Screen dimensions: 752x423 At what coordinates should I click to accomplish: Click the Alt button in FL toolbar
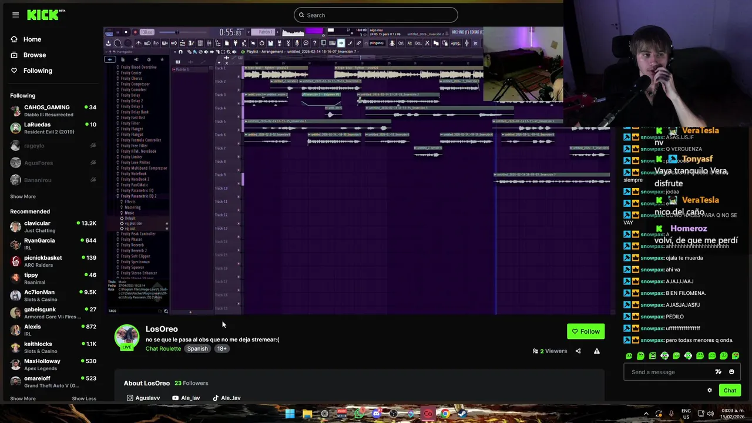pyautogui.click(x=409, y=43)
